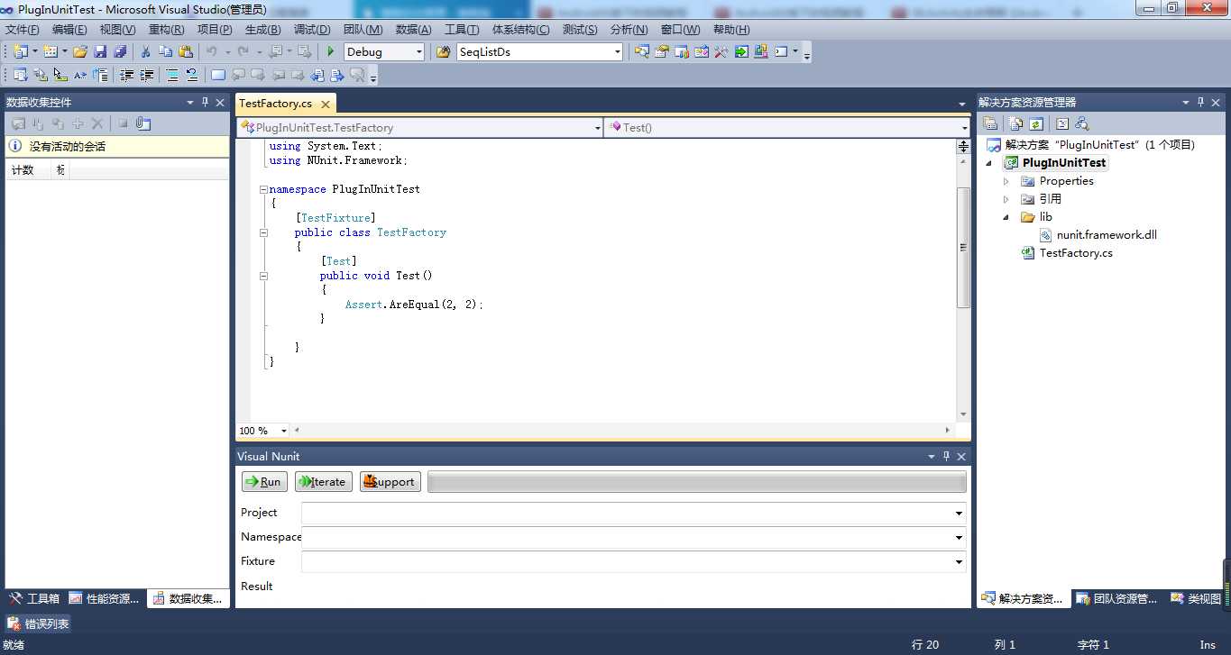Start debugging with the green play icon
This screenshot has width=1231, height=655.
coord(331,51)
